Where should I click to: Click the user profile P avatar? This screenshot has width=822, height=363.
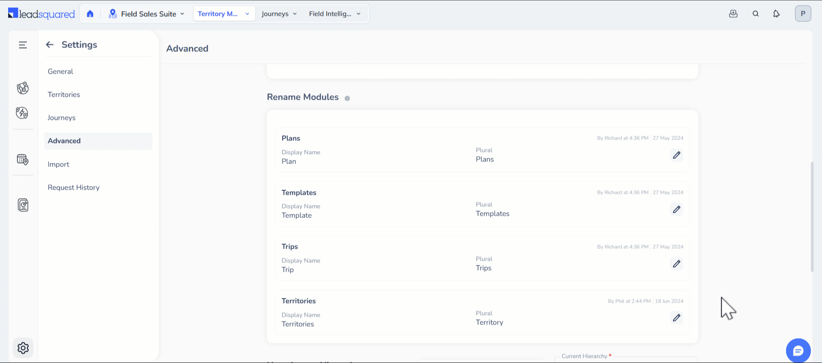coord(803,14)
